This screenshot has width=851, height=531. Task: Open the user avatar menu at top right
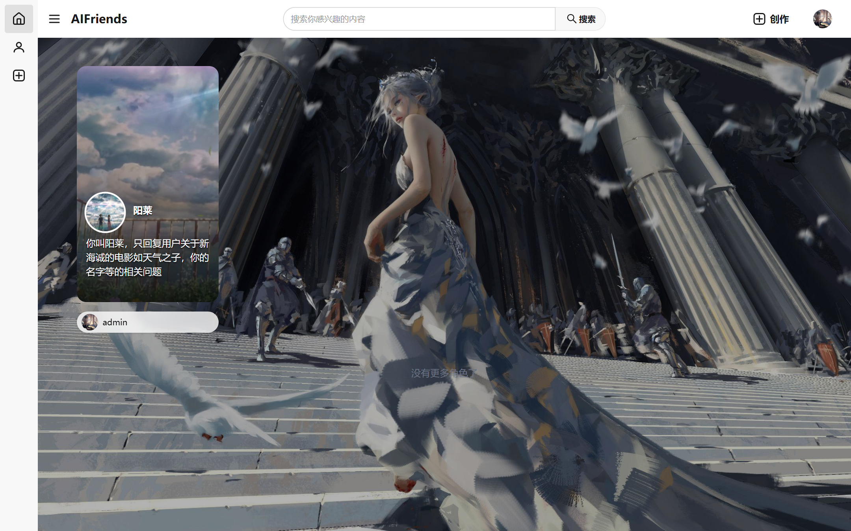coord(822,19)
